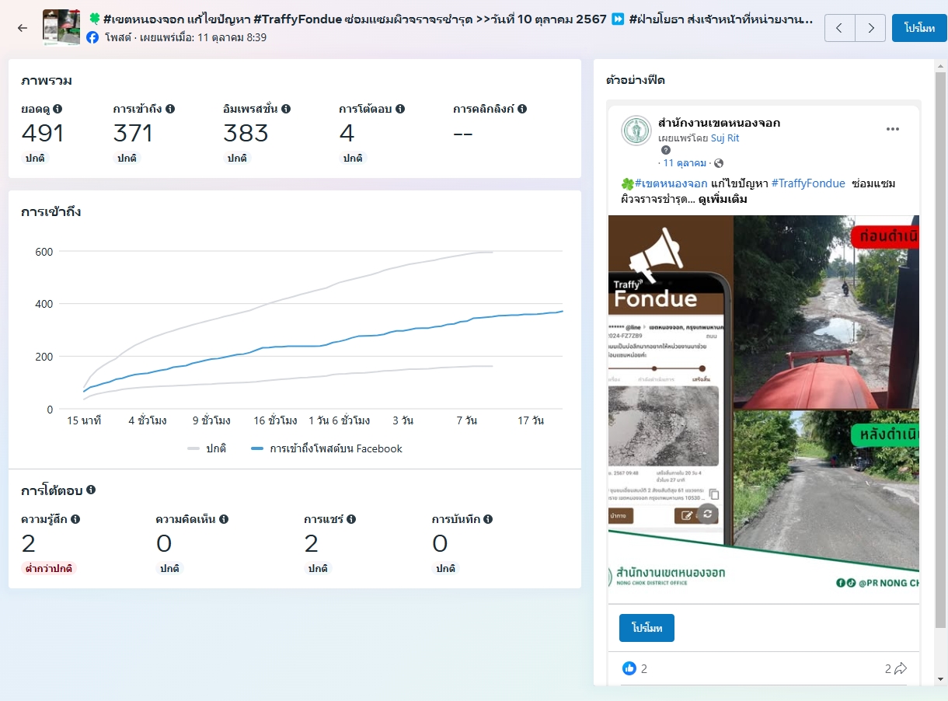Click the post thumbnail in header
This screenshot has width=948, height=701.
coord(61,28)
